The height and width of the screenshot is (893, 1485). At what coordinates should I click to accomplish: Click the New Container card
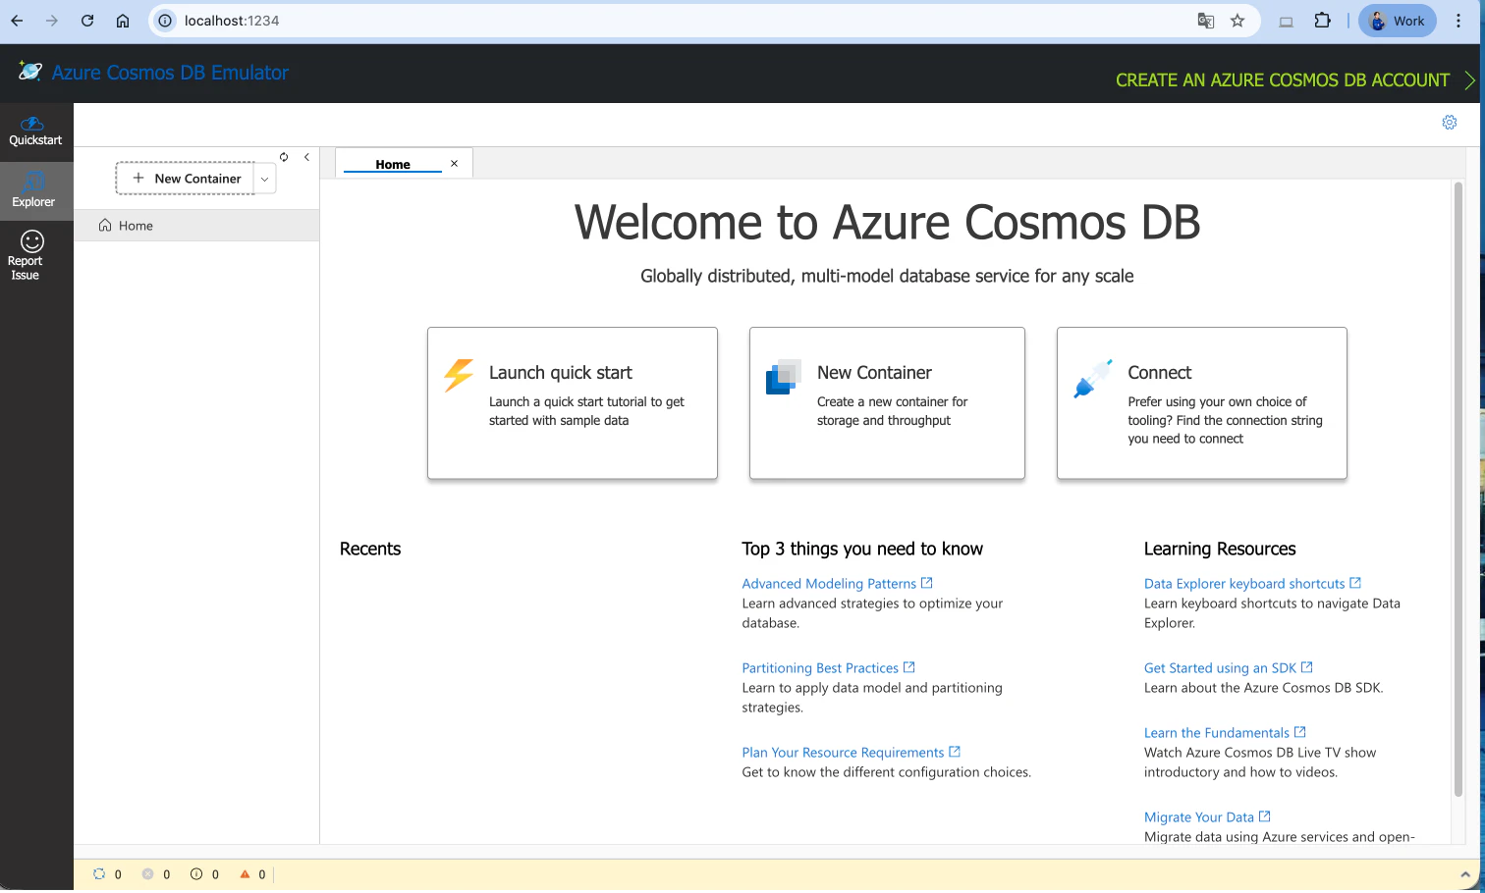tap(887, 403)
